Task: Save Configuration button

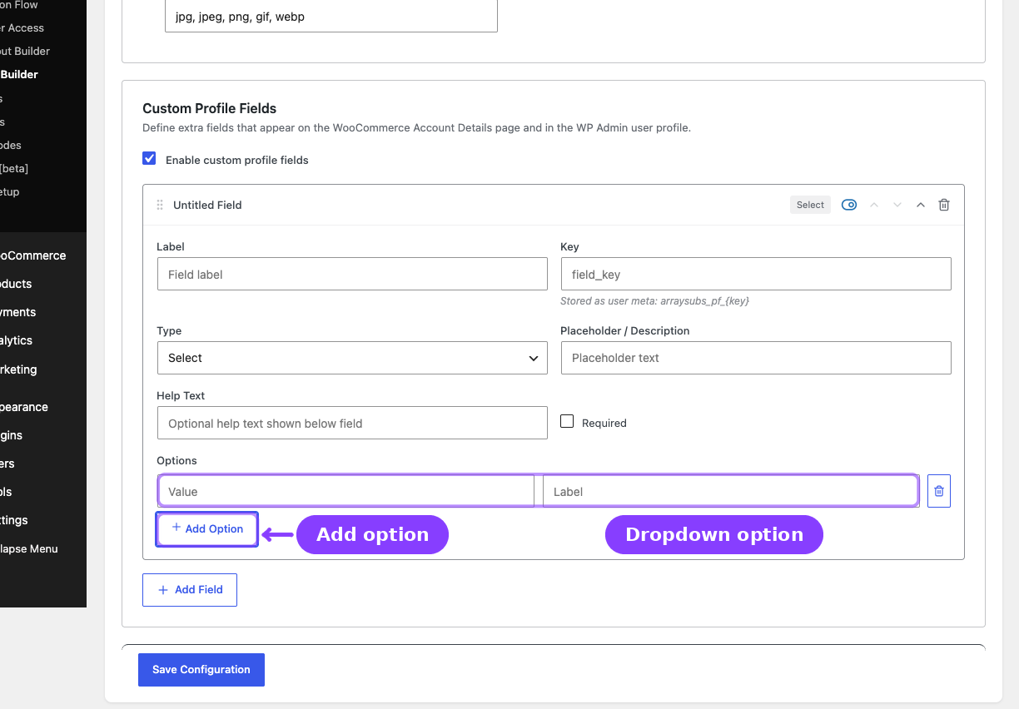Action: [x=201, y=669]
